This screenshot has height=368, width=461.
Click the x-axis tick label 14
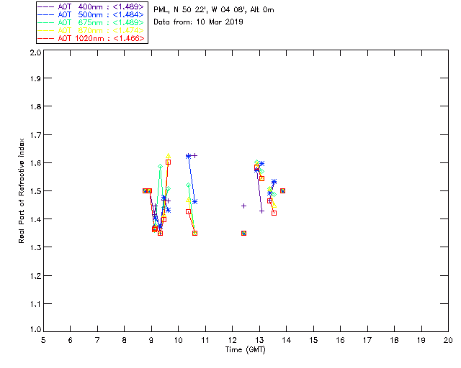(x=287, y=341)
